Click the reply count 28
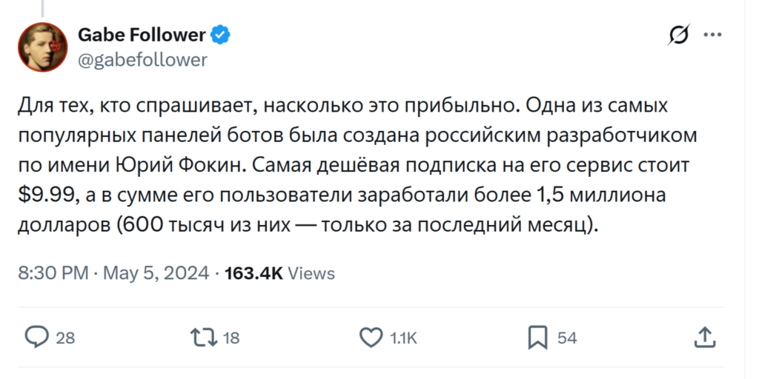The image size is (759, 379). pyautogui.click(x=65, y=338)
